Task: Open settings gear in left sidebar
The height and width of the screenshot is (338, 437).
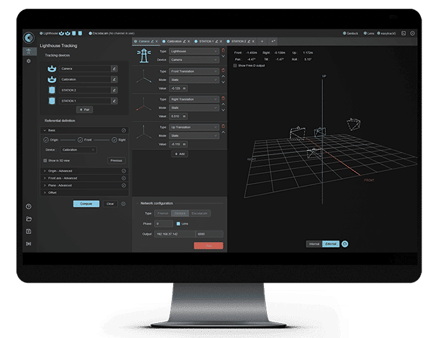Action: (x=29, y=61)
